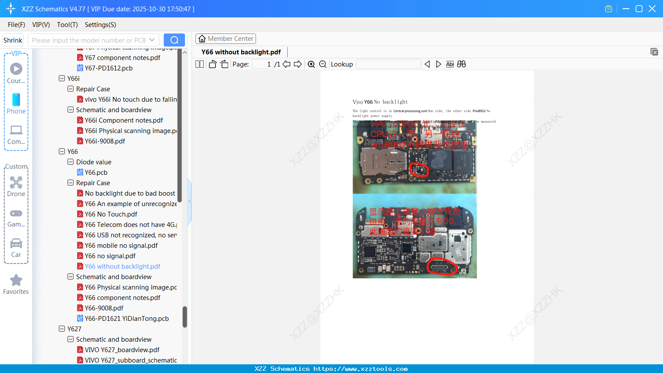Collapse Repair Case under Y66

[71, 183]
